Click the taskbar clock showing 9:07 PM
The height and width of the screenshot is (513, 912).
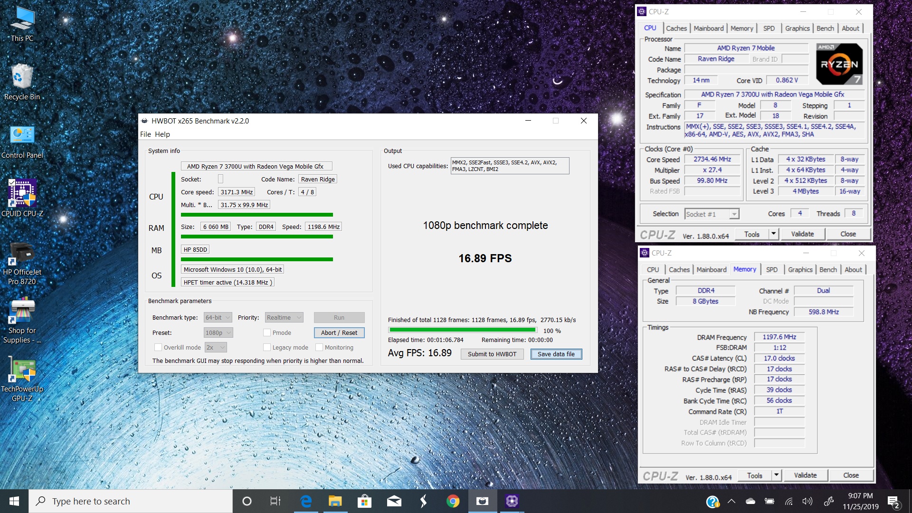(x=861, y=501)
